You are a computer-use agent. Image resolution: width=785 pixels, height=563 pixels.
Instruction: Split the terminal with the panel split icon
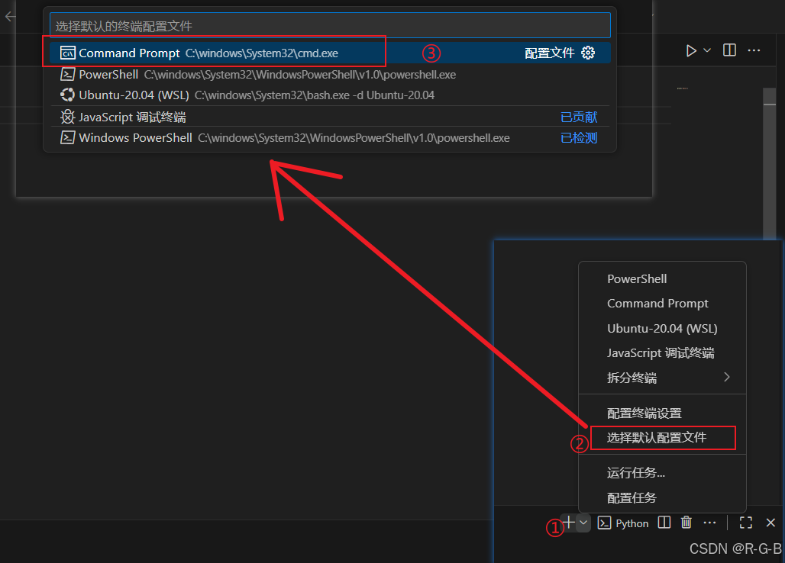664,523
